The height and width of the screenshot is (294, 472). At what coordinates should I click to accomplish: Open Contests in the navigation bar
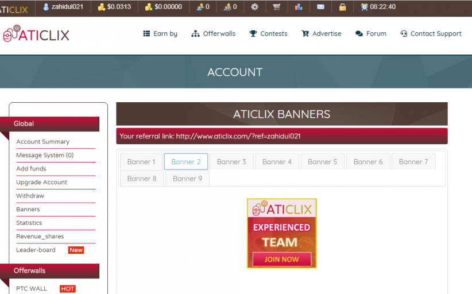pos(268,34)
